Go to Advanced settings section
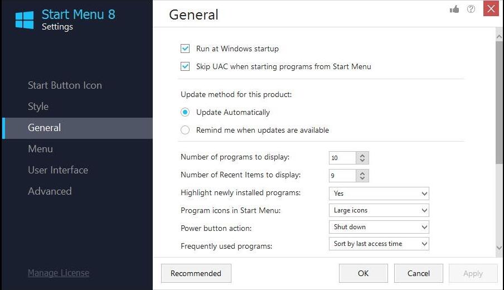504x290 pixels. tap(50, 191)
